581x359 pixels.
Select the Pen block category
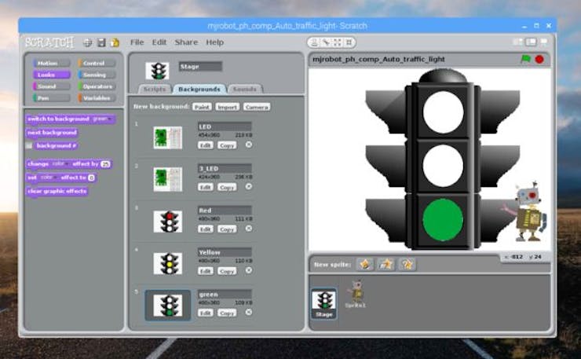[x=52, y=98]
